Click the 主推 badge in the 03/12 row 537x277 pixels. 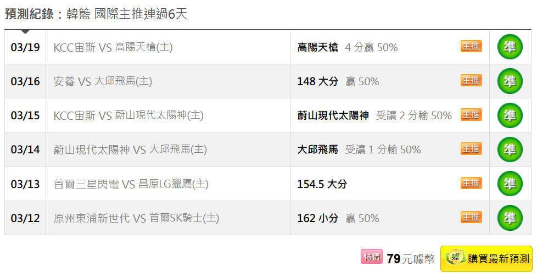coord(471,217)
